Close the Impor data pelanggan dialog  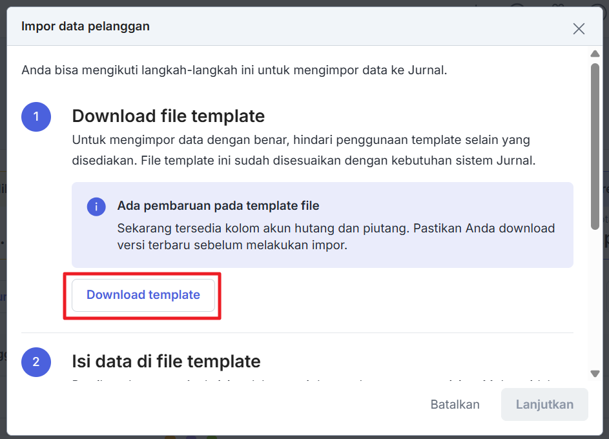click(x=579, y=28)
